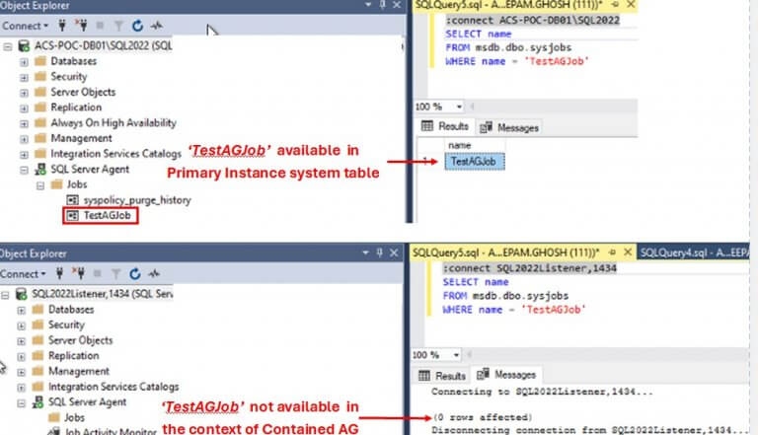The image size is (758, 435).
Task: Switch to Results tab in bottom query pane
Action: (x=442, y=376)
